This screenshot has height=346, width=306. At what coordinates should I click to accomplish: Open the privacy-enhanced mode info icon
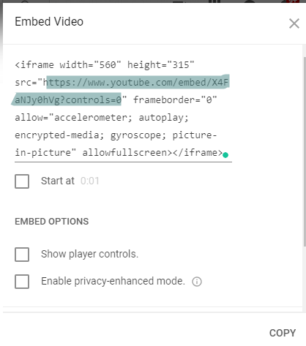pyautogui.click(x=197, y=282)
